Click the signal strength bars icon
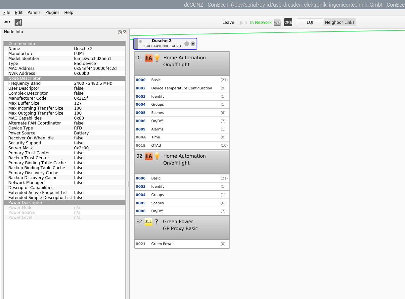 click(x=18, y=22)
